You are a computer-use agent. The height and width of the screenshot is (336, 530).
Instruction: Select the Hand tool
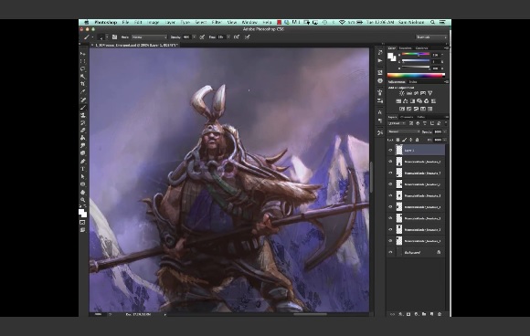point(82,192)
